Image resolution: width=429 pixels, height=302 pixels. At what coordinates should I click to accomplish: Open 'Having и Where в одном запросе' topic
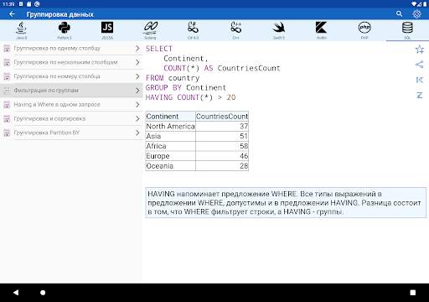coord(71,105)
